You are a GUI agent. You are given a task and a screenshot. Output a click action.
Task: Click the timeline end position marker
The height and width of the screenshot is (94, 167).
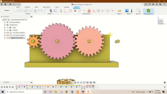coord(94,87)
